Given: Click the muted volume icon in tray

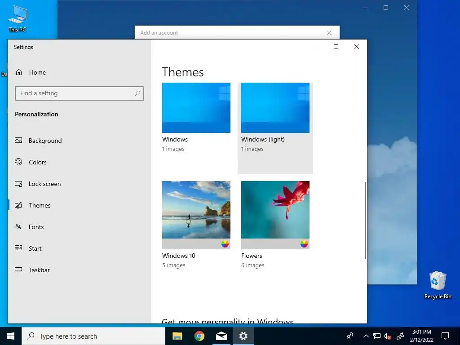Looking at the screenshot, I should [388, 336].
